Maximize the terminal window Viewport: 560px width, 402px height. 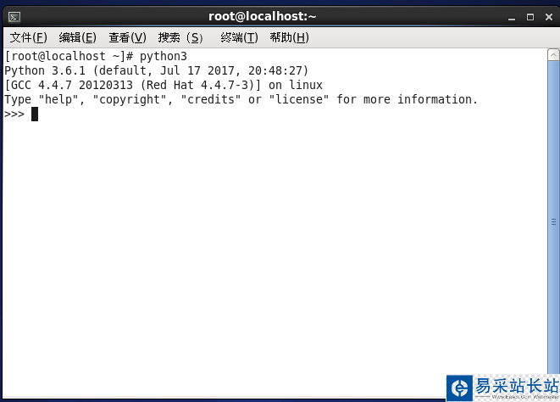530,17
